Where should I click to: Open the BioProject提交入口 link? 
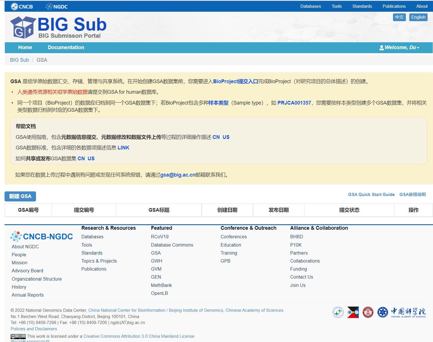[235, 81]
